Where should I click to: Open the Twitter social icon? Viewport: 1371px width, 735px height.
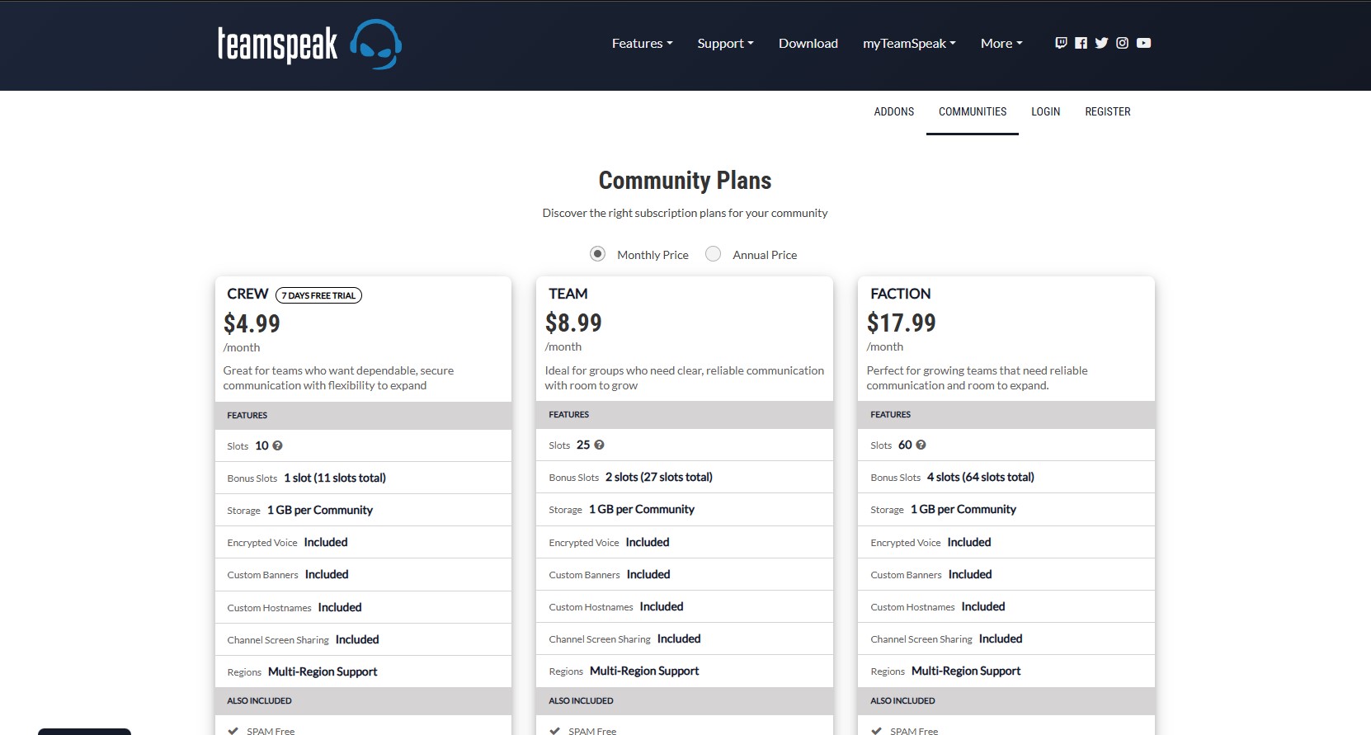[1101, 43]
